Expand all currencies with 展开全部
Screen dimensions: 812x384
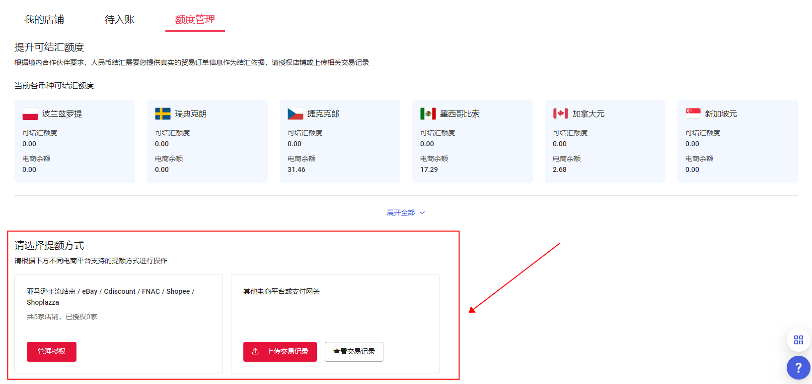tap(401, 213)
